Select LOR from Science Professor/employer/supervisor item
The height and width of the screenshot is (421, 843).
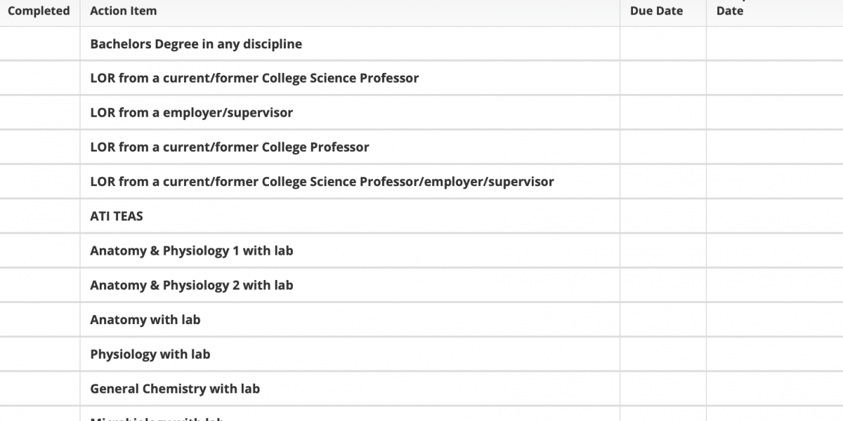tap(322, 181)
